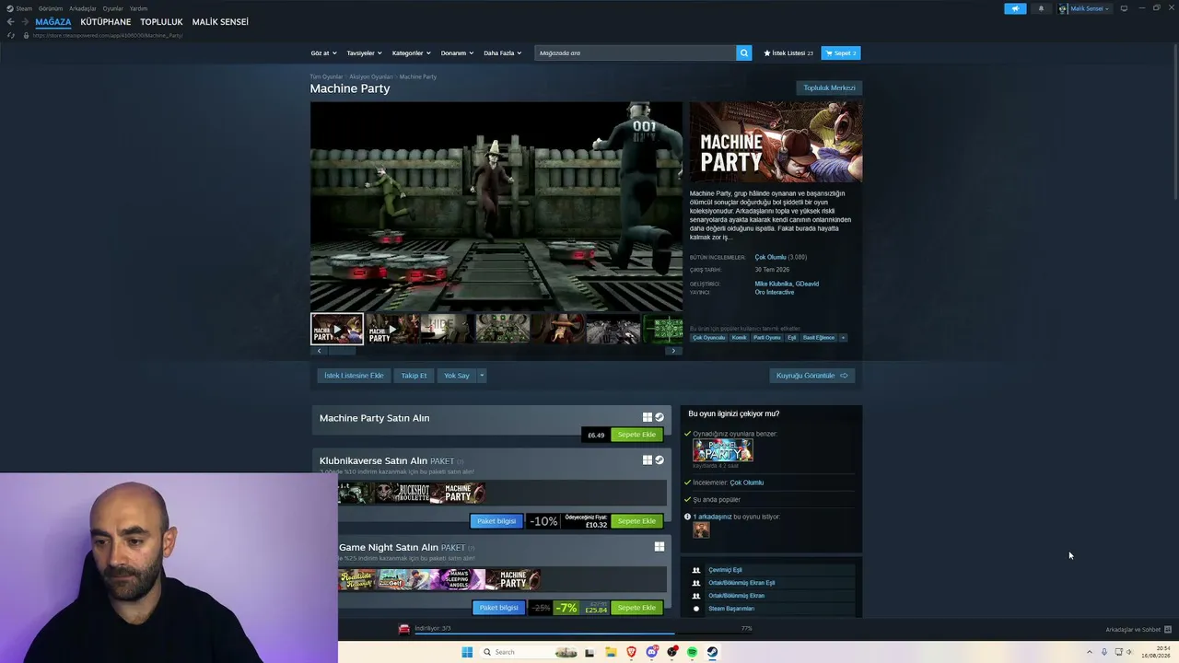
Task: Select the Çok Oyunculu tag
Action: coord(709,338)
